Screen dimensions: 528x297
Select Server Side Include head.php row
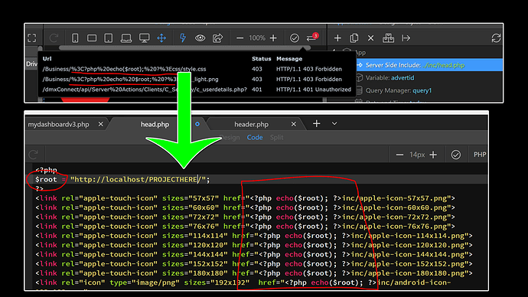click(429, 65)
